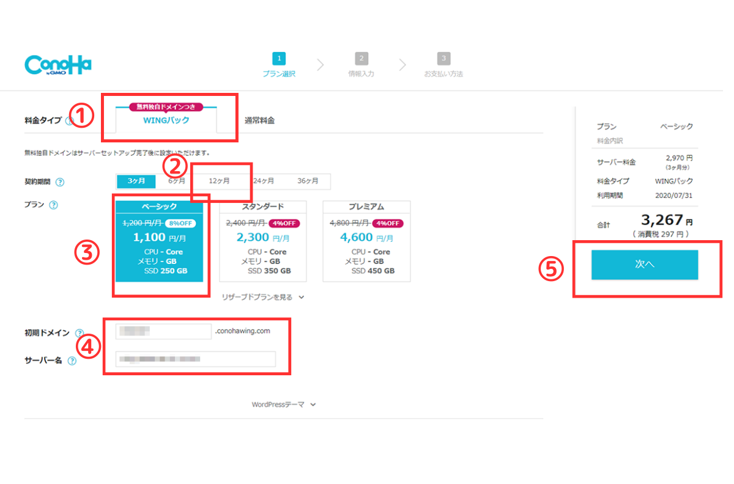Click the 4,600 円/月 price text
Image resolution: width=734 pixels, height=484 pixels.
click(x=366, y=237)
